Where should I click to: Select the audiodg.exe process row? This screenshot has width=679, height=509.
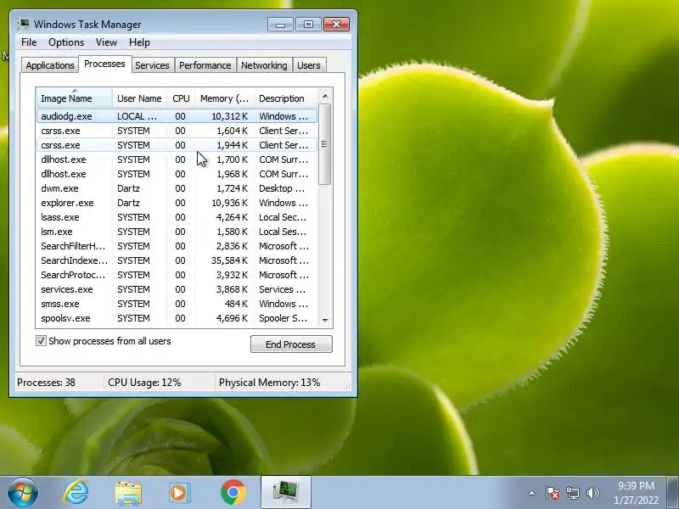point(177,116)
